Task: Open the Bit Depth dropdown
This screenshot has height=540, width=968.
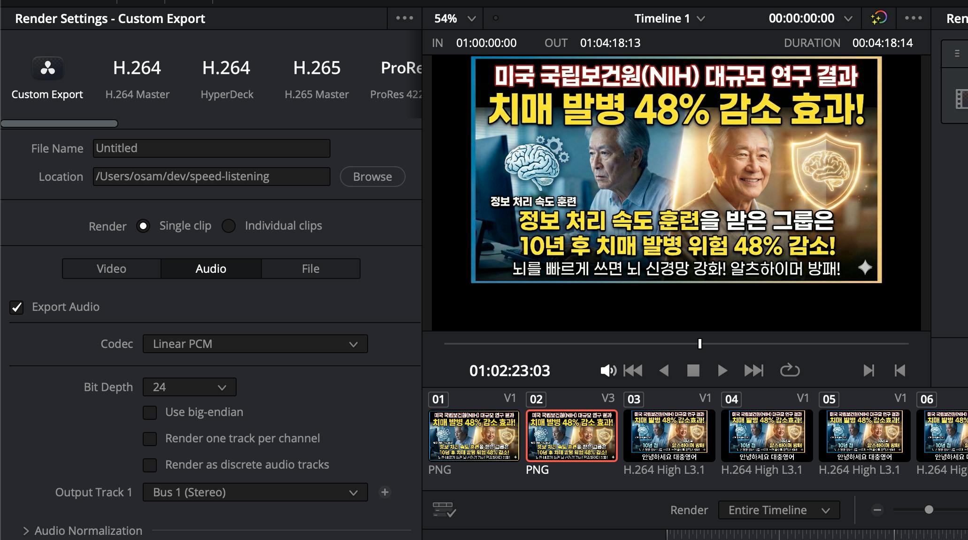Action: pos(189,387)
